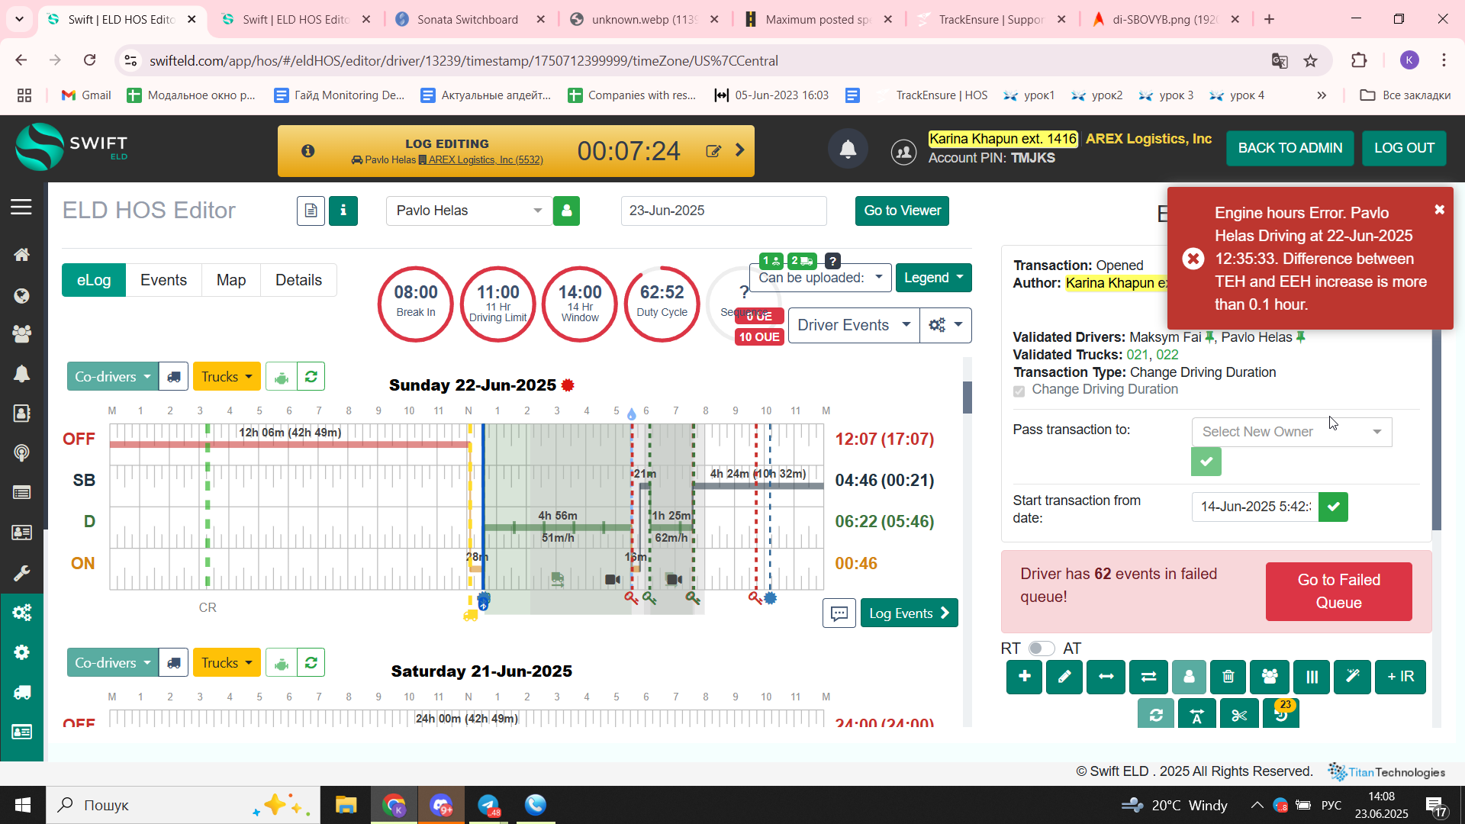Click the LOG OUT button
Image resolution: width=1465 pixels, height=824 pixels.
click(1404, 148)
